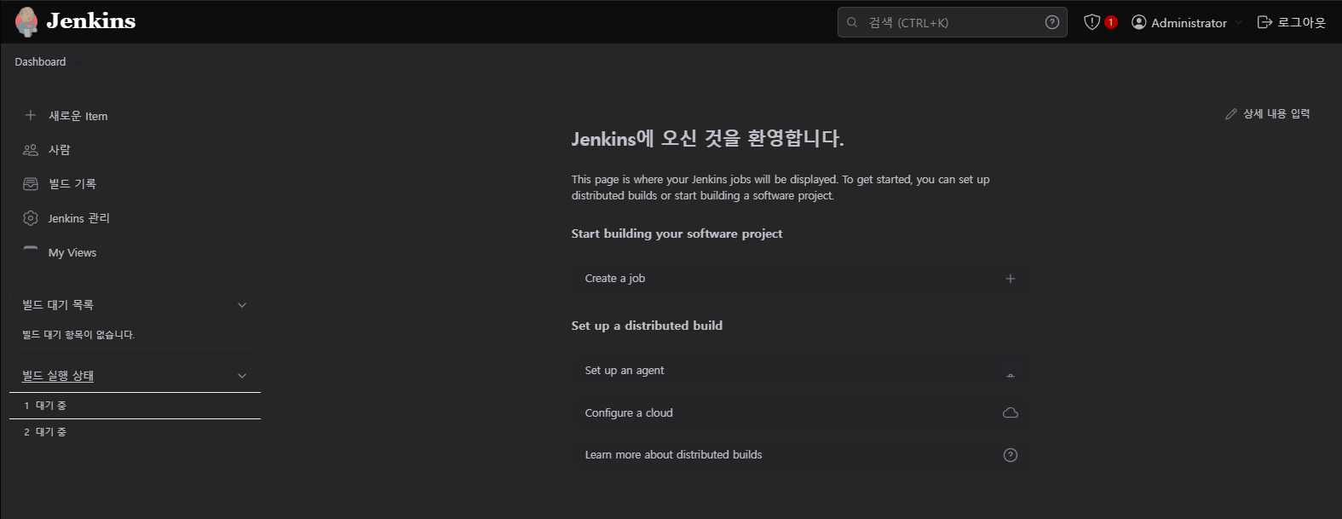
Task: Click the plus icon beside 새로운 Item
Action: coord(31,115)
